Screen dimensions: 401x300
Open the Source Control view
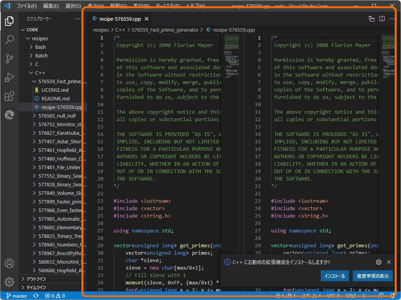(9, 59)
